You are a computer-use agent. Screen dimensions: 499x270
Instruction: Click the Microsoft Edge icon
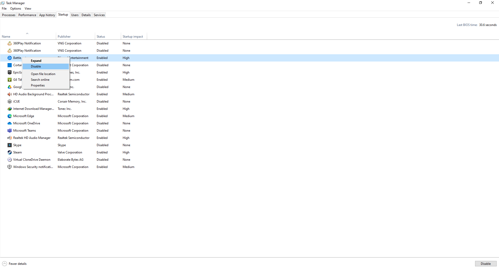point(10,116)
